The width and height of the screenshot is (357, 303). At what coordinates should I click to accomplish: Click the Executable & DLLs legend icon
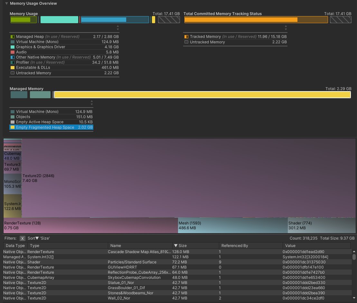[12, 67]
